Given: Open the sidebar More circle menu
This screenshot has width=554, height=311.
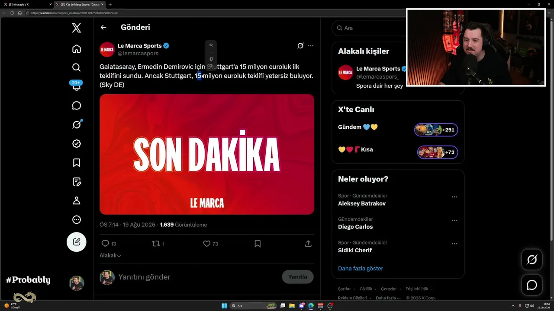Looking at the screenshot, I should point(77,219).
